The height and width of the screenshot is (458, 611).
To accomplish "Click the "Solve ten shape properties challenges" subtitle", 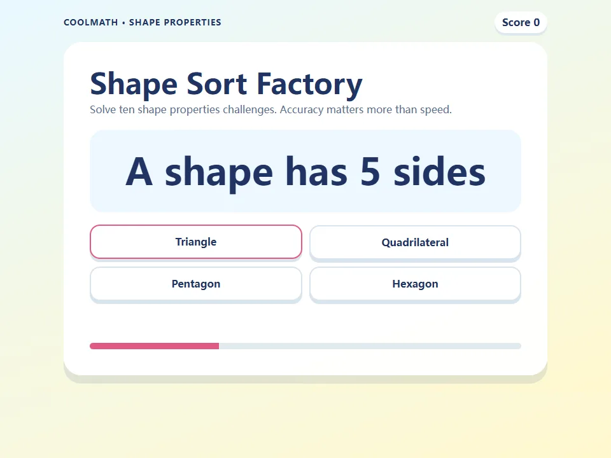I will click(x=270, y=109).
